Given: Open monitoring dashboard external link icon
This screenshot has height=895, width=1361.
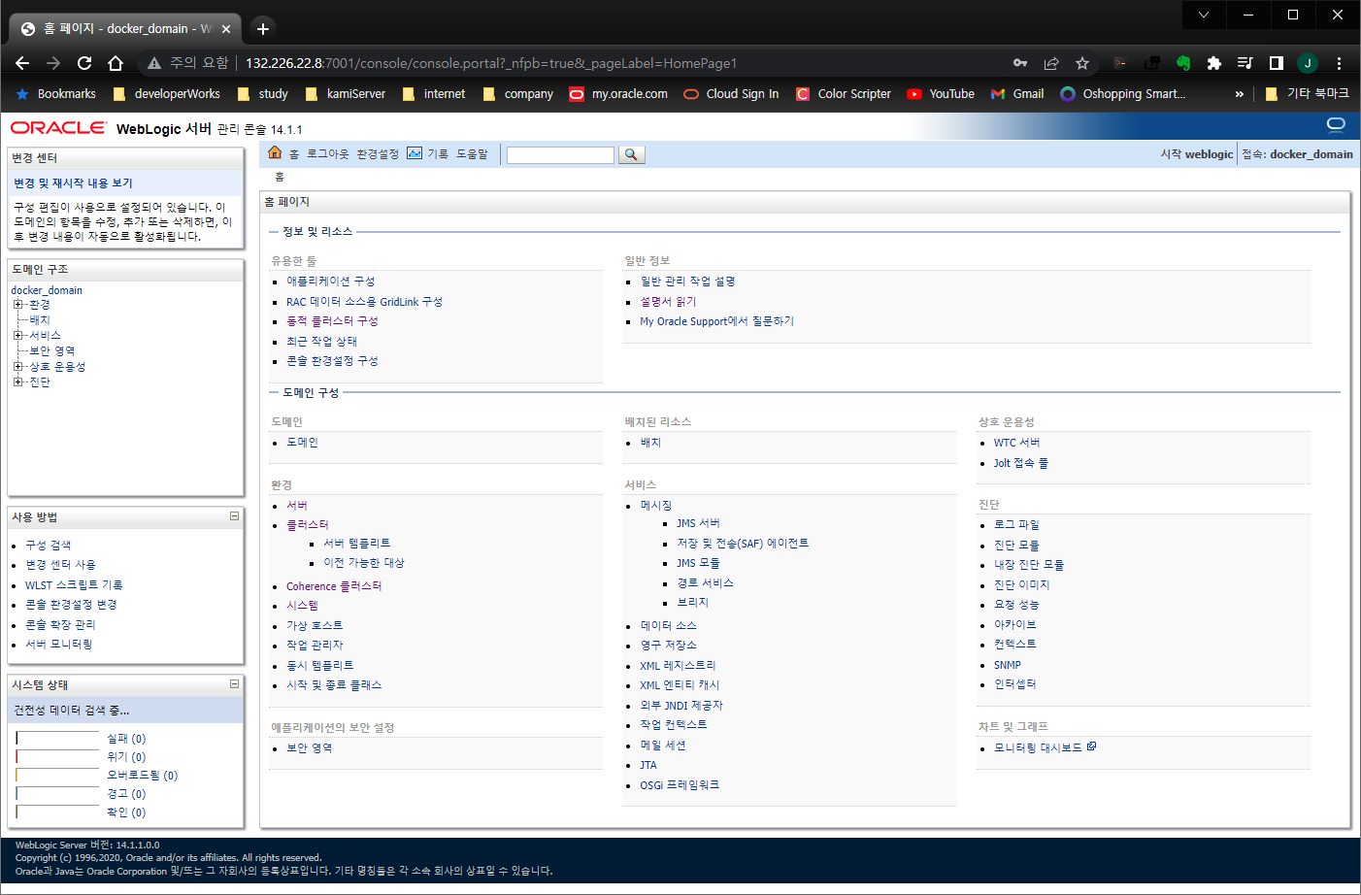Looking at the screenshot, I should (x=1091, y=746).
